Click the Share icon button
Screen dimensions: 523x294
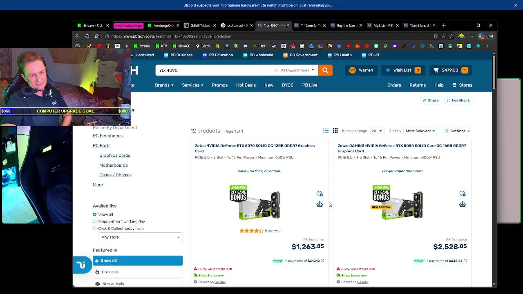[431, 100]
